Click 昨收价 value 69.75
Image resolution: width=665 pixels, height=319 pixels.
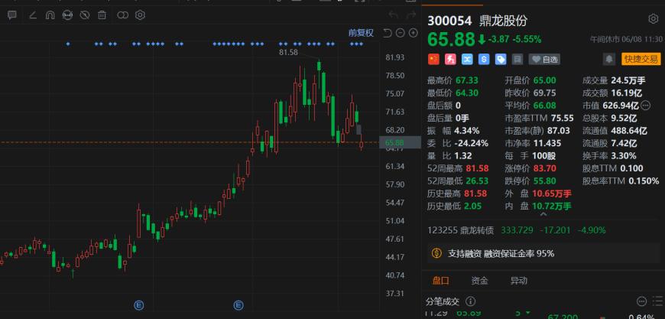point(543,93)
